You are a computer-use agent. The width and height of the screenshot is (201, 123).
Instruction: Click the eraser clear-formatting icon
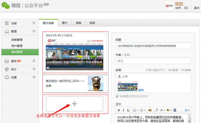(x=157, y=110)
